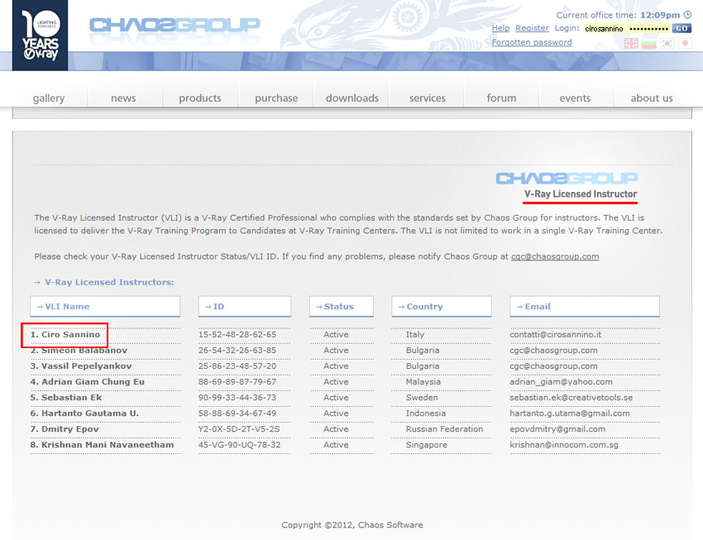Open the forum menu

tap(501, 98)
